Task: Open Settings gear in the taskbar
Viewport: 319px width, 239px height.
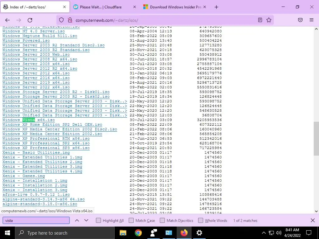Action: click(199, 233)
